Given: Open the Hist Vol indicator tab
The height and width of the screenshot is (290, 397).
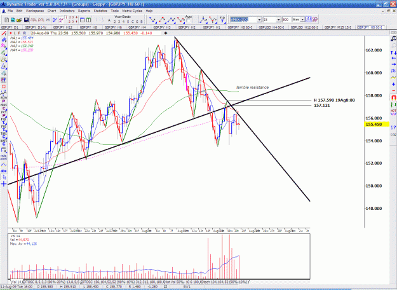Looking at the screenshot, I should point(182,282).
